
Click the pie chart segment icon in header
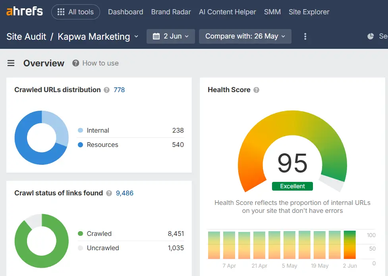pos(371,37)
